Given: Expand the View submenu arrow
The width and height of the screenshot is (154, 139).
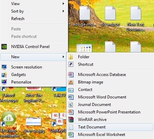Looking at the screenshot, I should pos(63,4).
